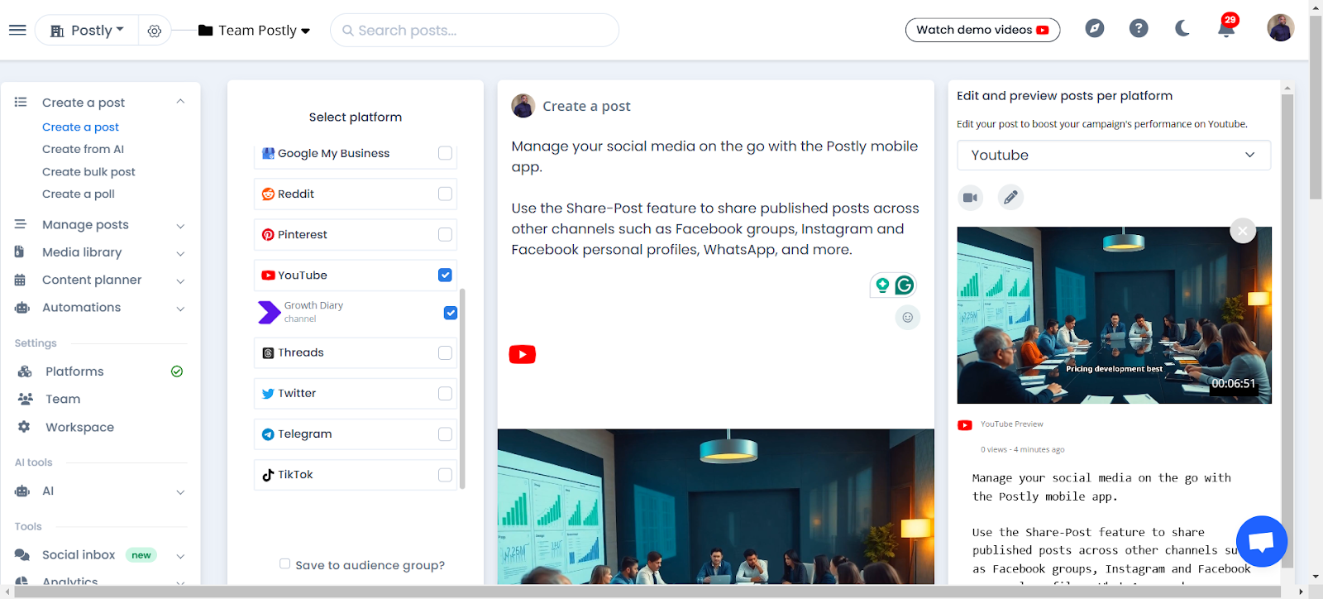Click the preview panel vertical scrollbar

pos(1287,331)
